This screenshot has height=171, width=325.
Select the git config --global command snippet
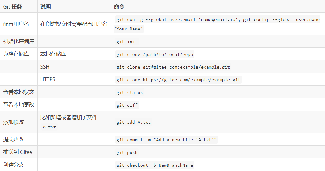click(x=218, y=20)
